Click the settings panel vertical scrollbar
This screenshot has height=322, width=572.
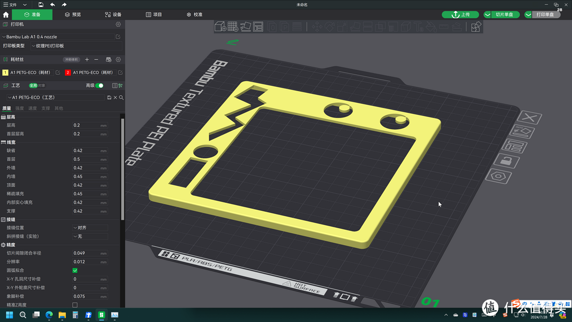click(x=122, y=169)
